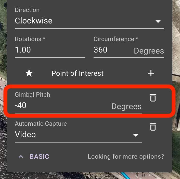
Task: Click the Automatic Capture field label
Action: [x=41, y=124]
